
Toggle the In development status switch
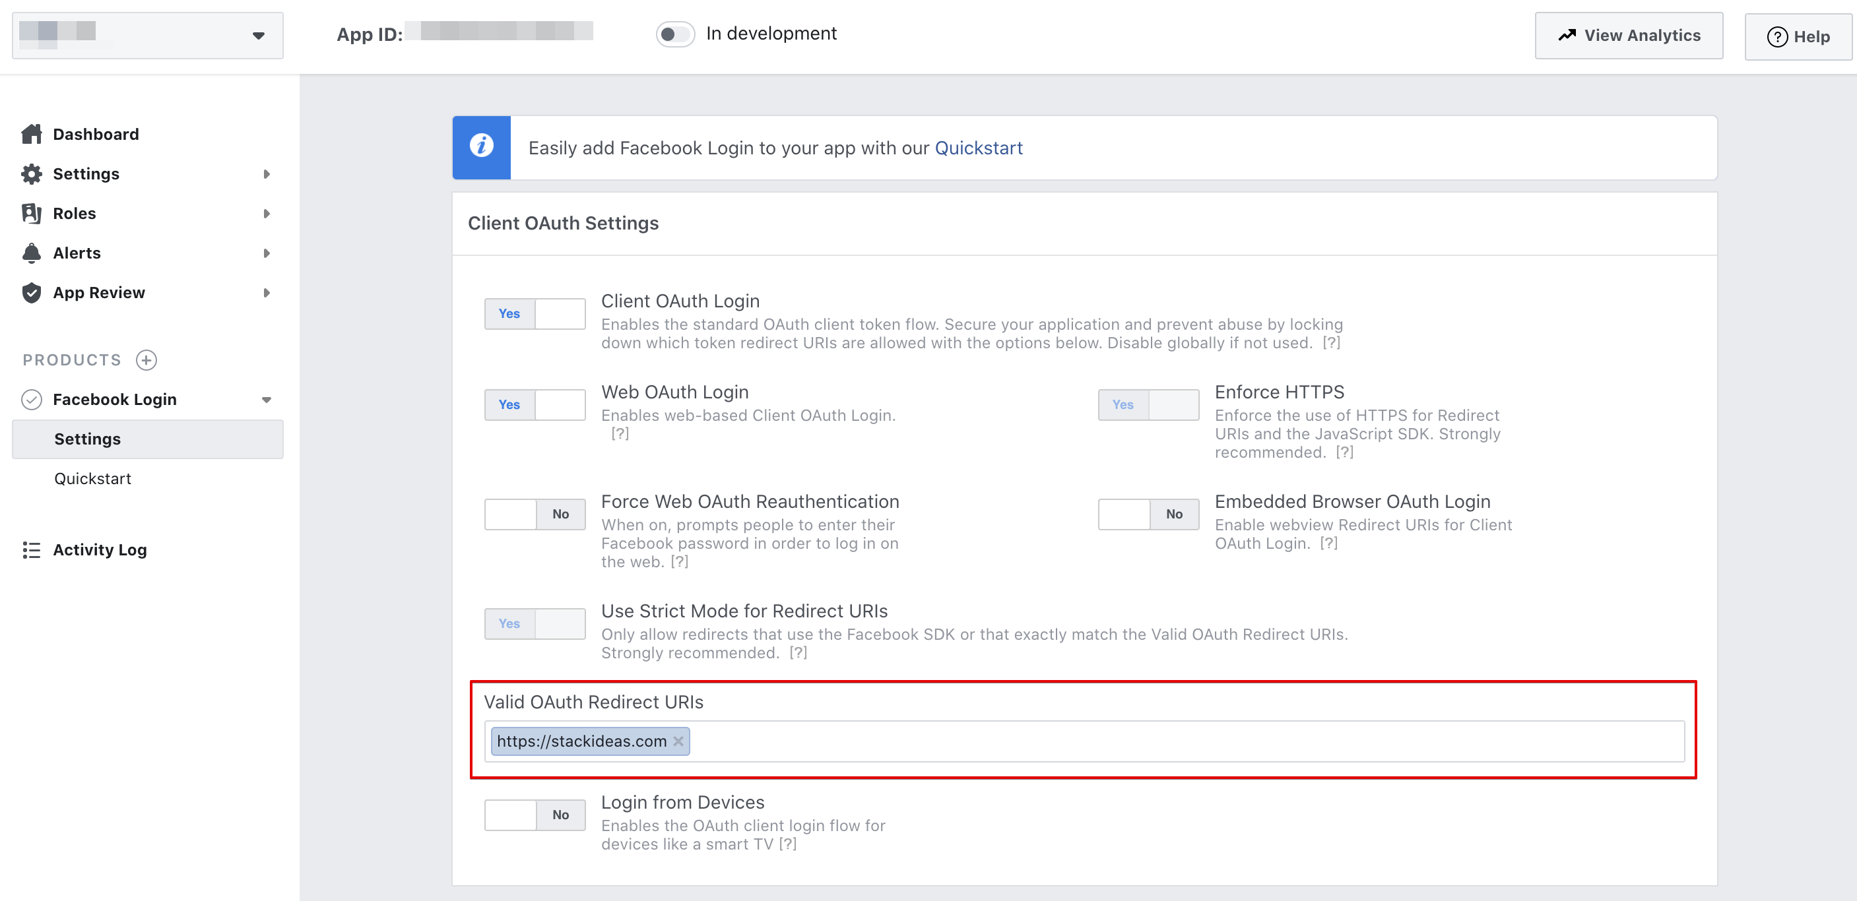pos(674,34)
